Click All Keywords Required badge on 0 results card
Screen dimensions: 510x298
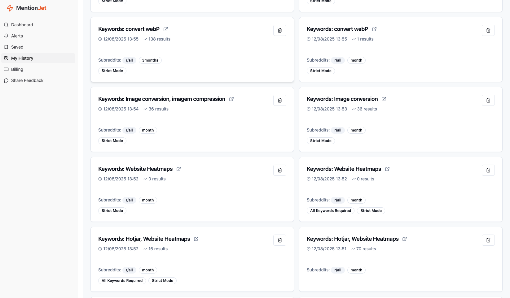[x=331, y=211]
